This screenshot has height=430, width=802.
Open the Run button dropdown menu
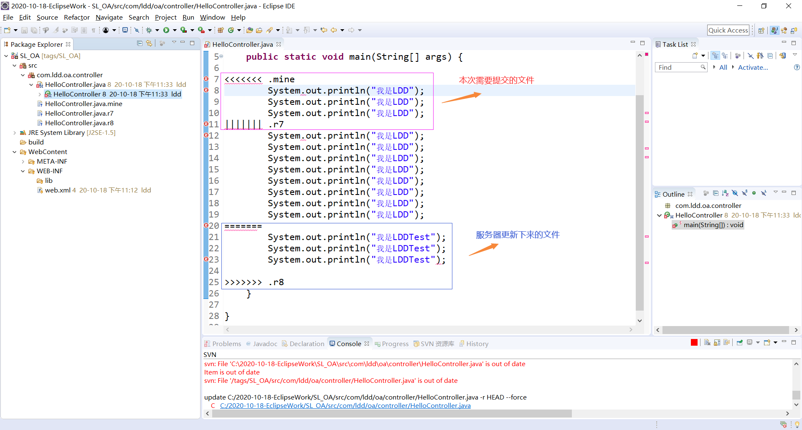[175, 30]
